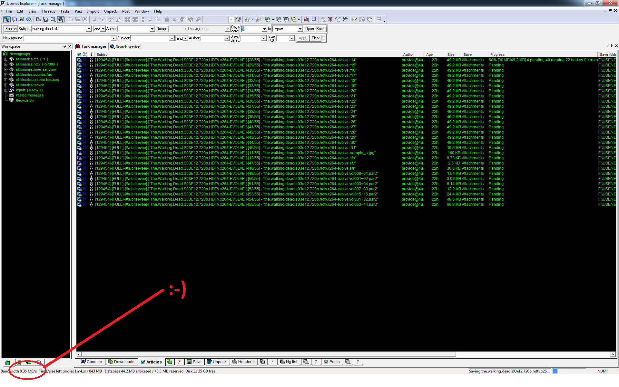
Task: Open the Subject search history dropdown
Action: [89, 29]
